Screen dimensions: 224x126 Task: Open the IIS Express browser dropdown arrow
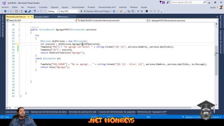[x=111, y=12]
